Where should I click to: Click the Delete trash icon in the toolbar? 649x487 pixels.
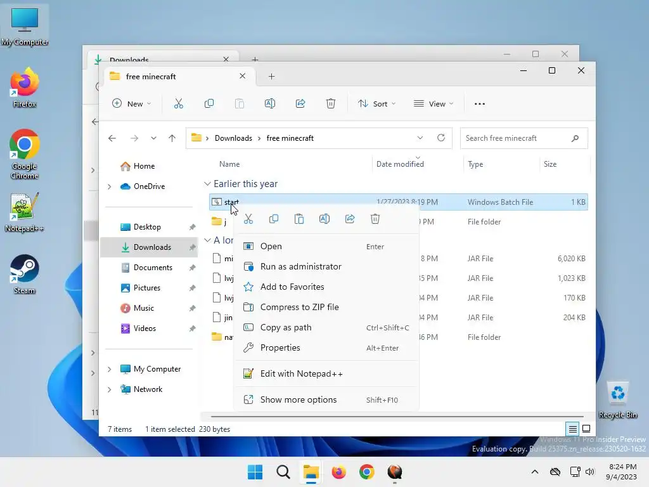[331, 103]
